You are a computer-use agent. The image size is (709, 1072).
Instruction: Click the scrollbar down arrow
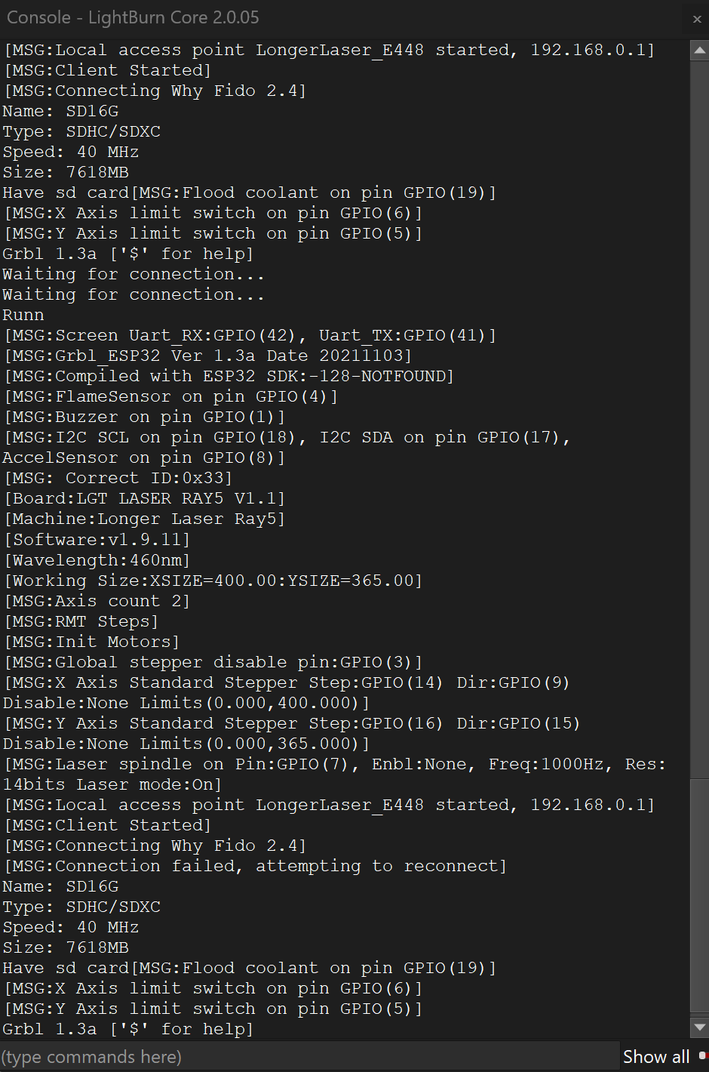click(699, 1027)
